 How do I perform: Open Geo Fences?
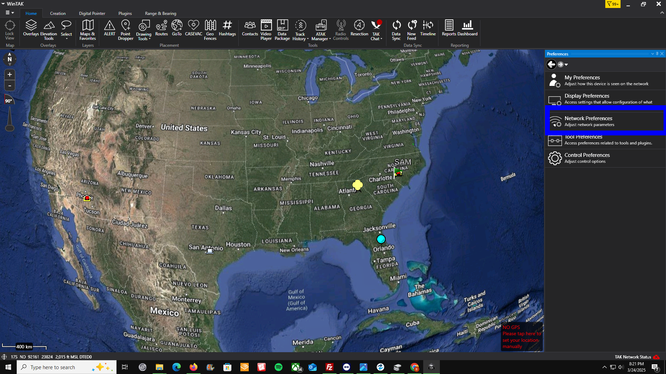210,30
